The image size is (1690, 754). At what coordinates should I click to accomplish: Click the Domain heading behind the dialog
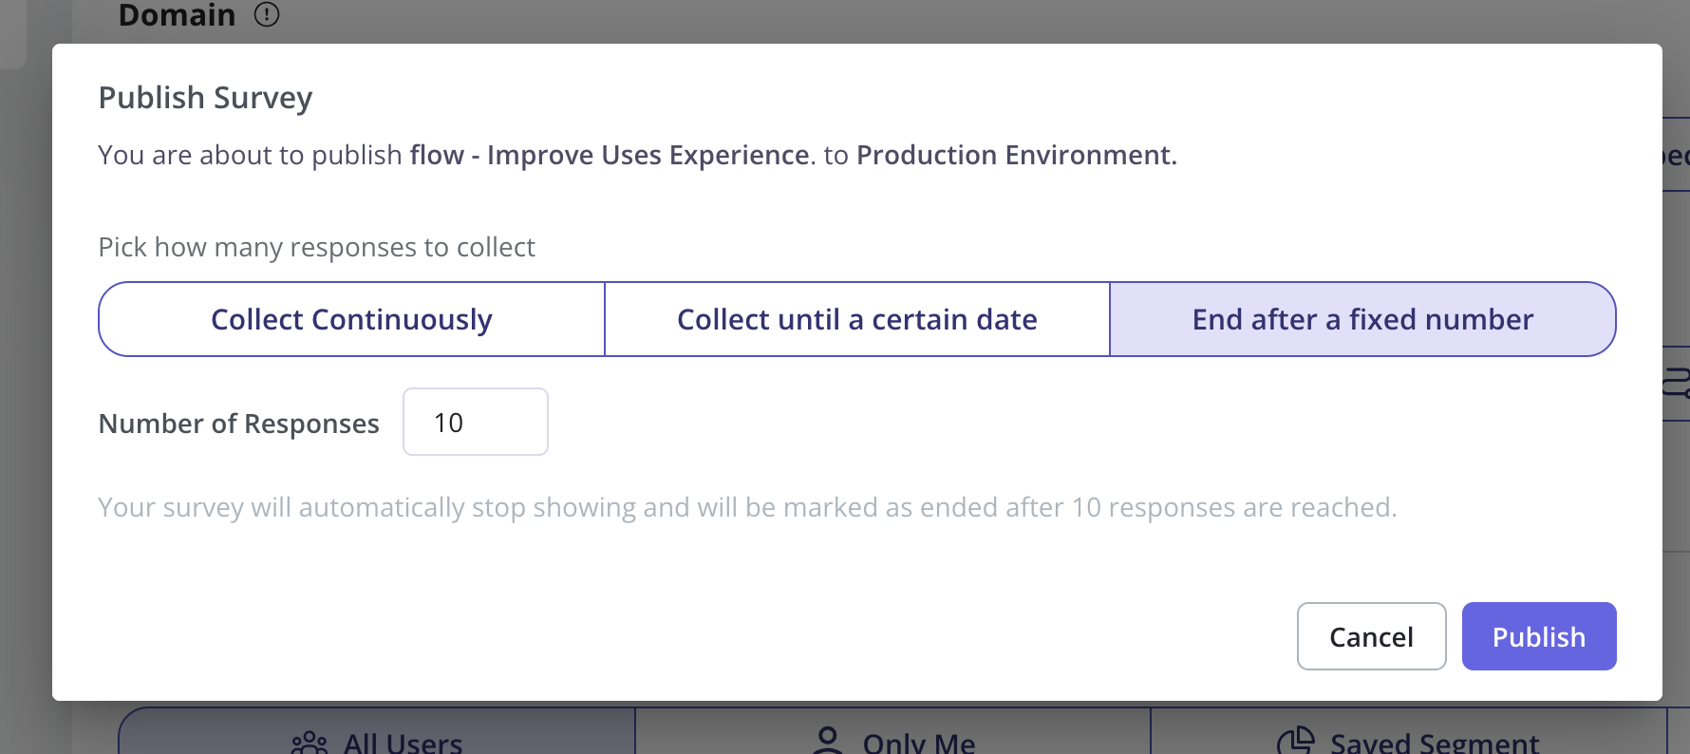[x=177, y=14]
